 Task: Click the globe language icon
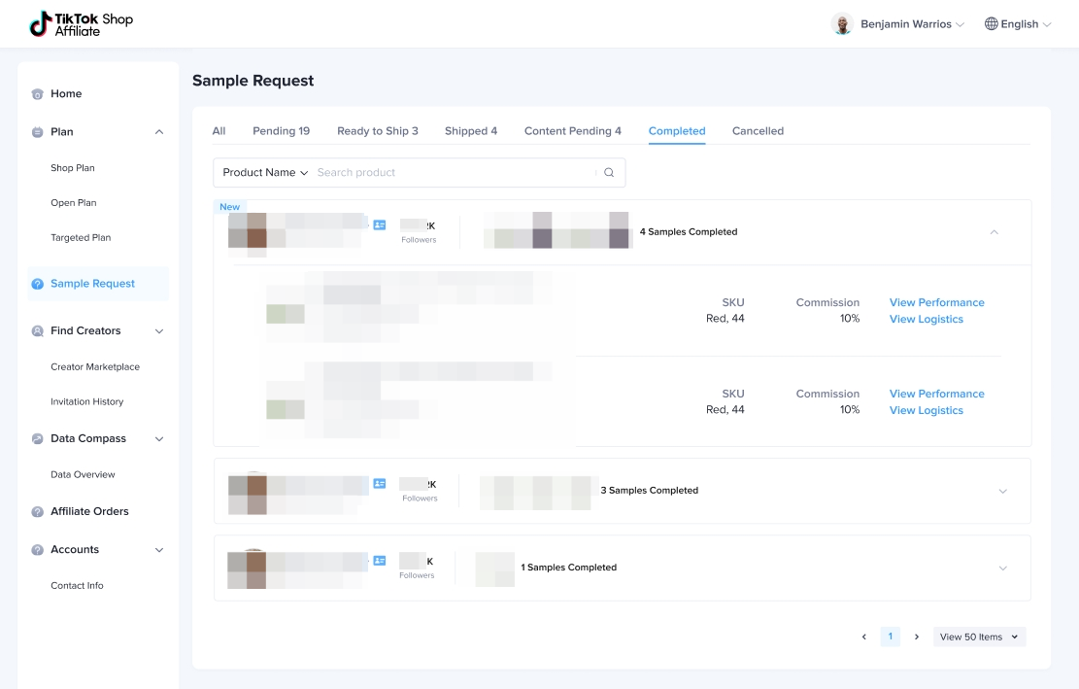tap(991, 24)
